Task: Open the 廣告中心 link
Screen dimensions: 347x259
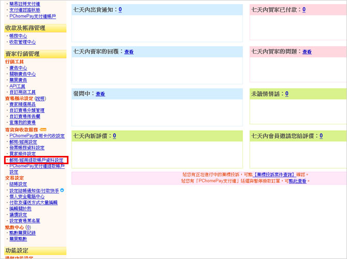Action: pyautogui.click(x=18, y=68)
